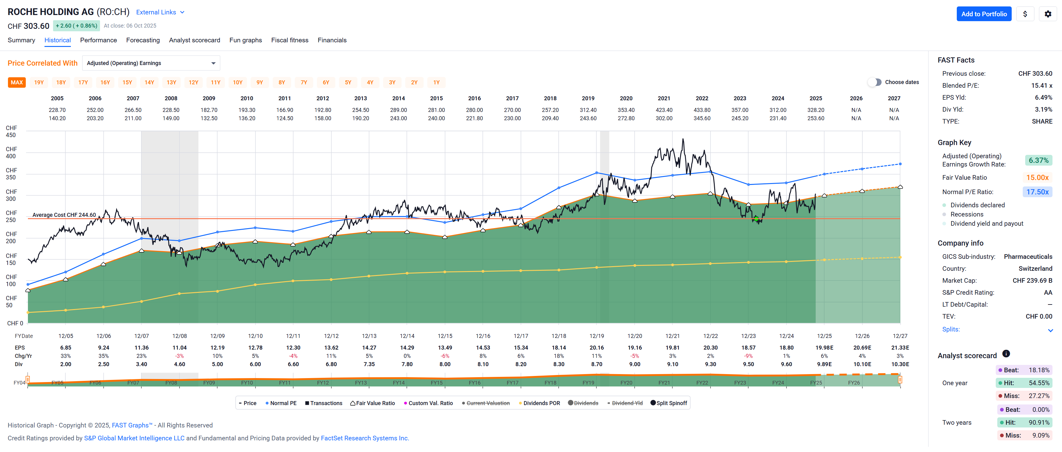1062x452 pixels.
Task: Click the Dividends POR legend dot
Action: [520, 403]
